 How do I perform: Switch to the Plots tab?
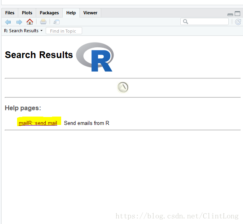27,13
